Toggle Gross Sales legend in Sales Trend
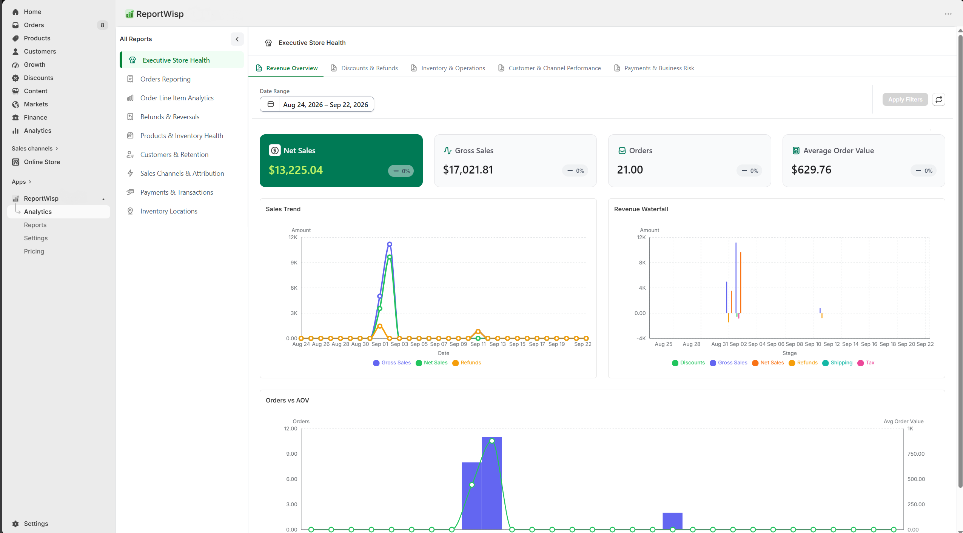963x533 pixels. click(x=392, y=363)
